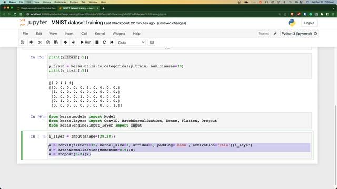This screenshot has width=337, height=189.
Task: Click the share icon in address bar
Action: tap(285, 14)
